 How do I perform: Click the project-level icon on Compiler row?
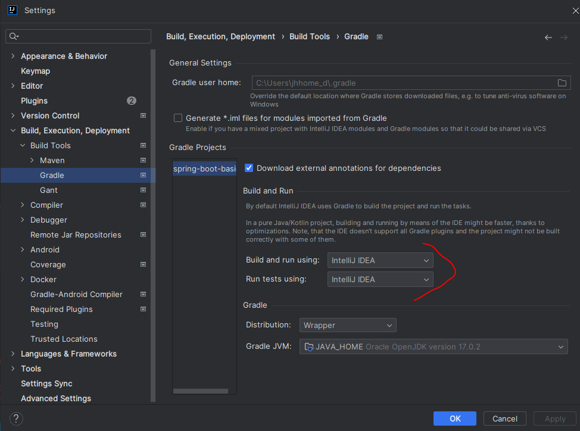[143, 205]
